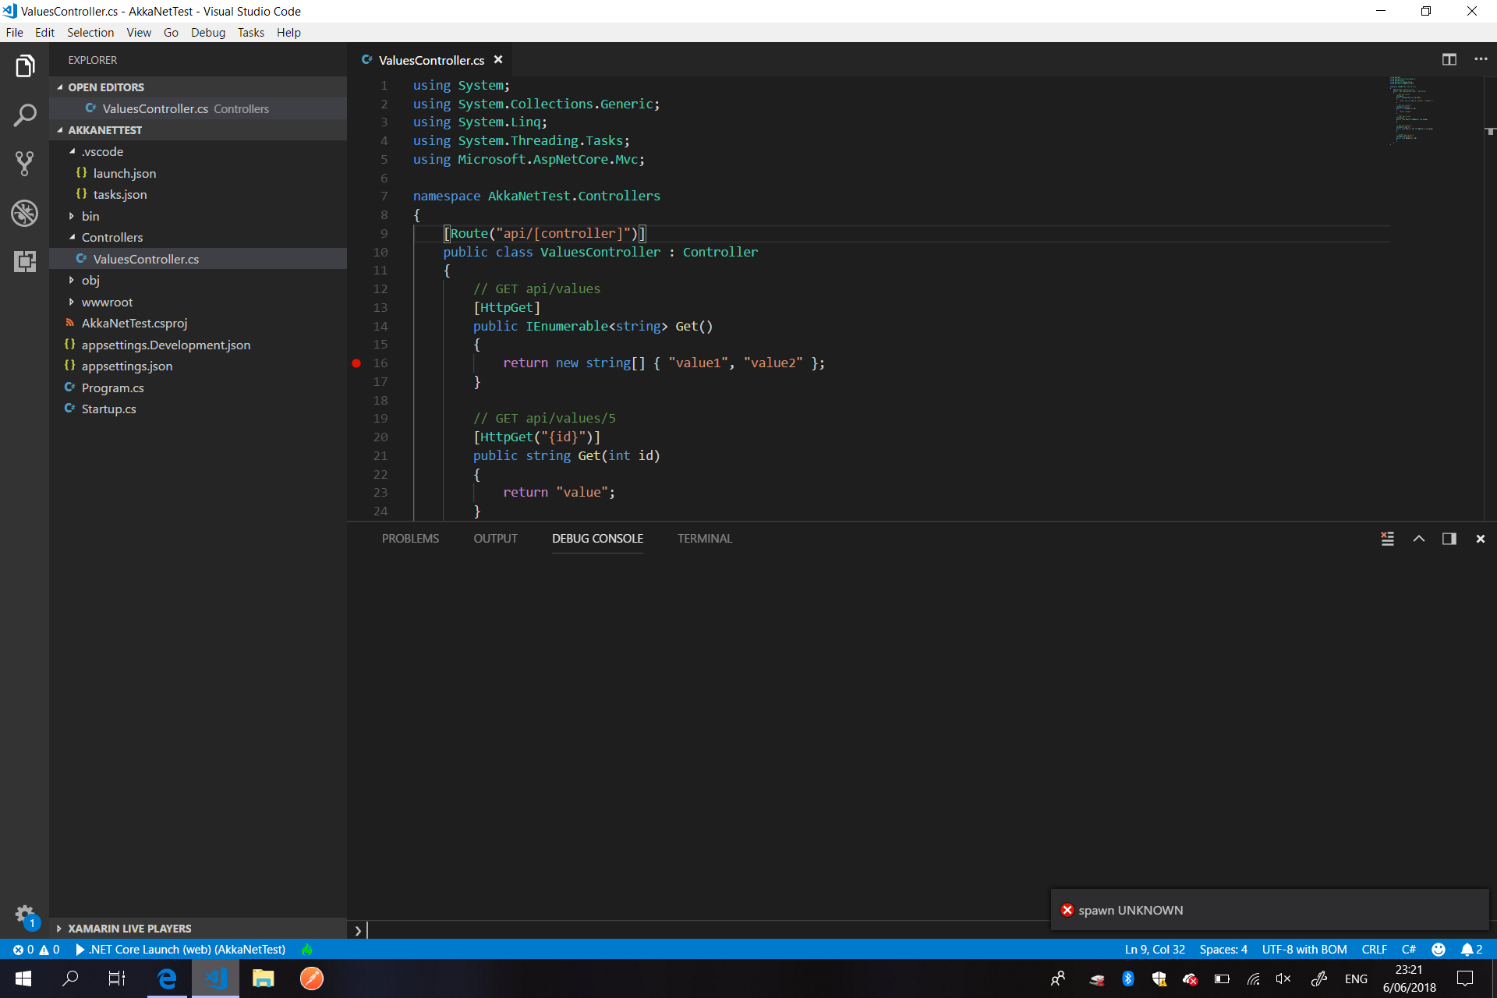1497x998 pixels.
Task: Split the editor with split icon
Action: point(1449,60)
